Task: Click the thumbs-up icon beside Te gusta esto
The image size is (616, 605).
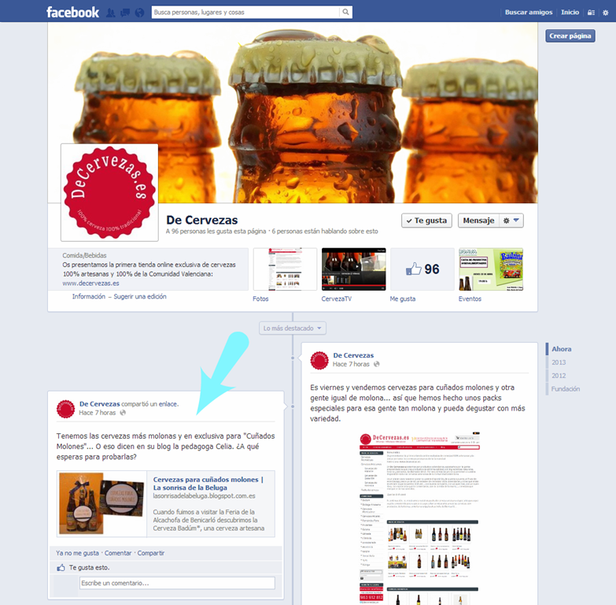Action: tap(61, 568)
